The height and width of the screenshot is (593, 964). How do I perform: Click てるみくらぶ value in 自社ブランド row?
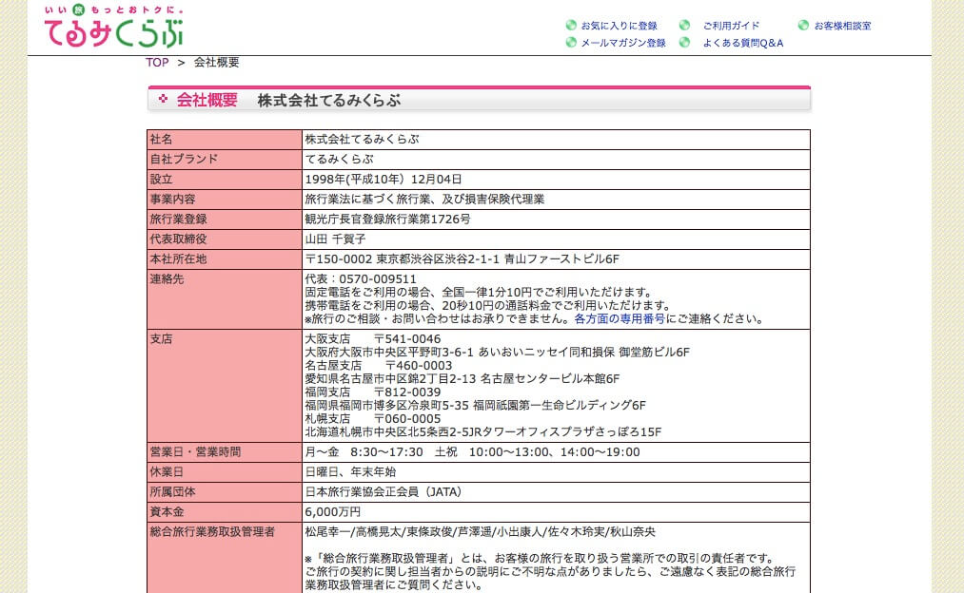point(340,159)
